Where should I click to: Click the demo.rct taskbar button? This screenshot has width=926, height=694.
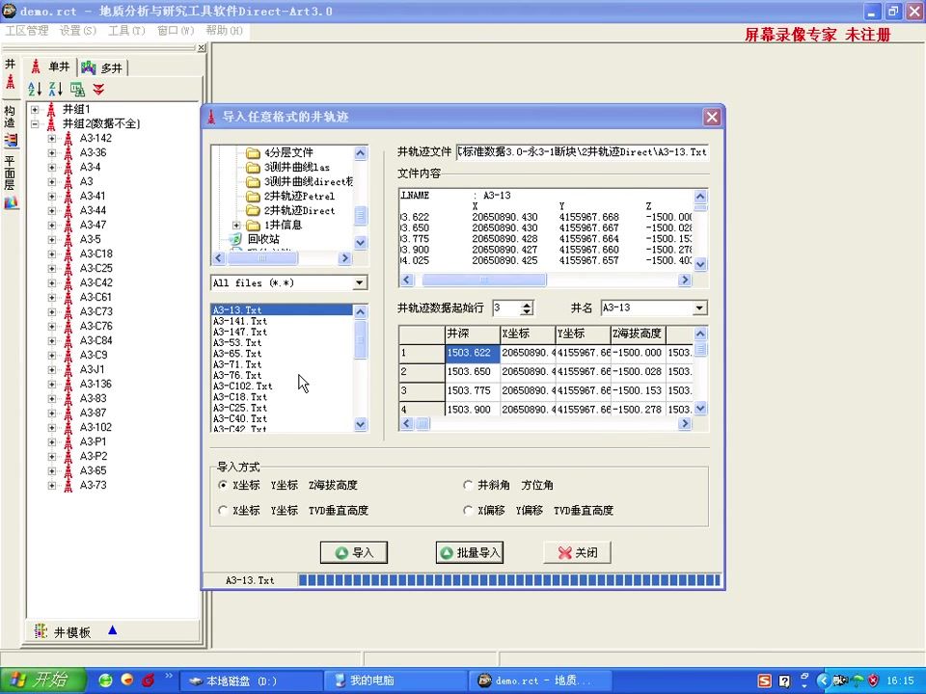(540, 681)
